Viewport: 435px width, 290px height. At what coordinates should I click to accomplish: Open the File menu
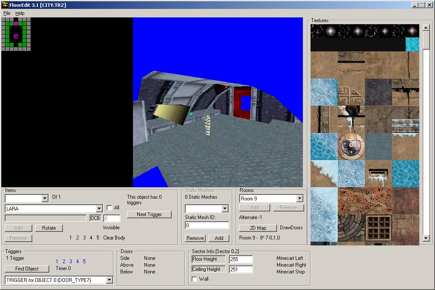tap(7, 13)
